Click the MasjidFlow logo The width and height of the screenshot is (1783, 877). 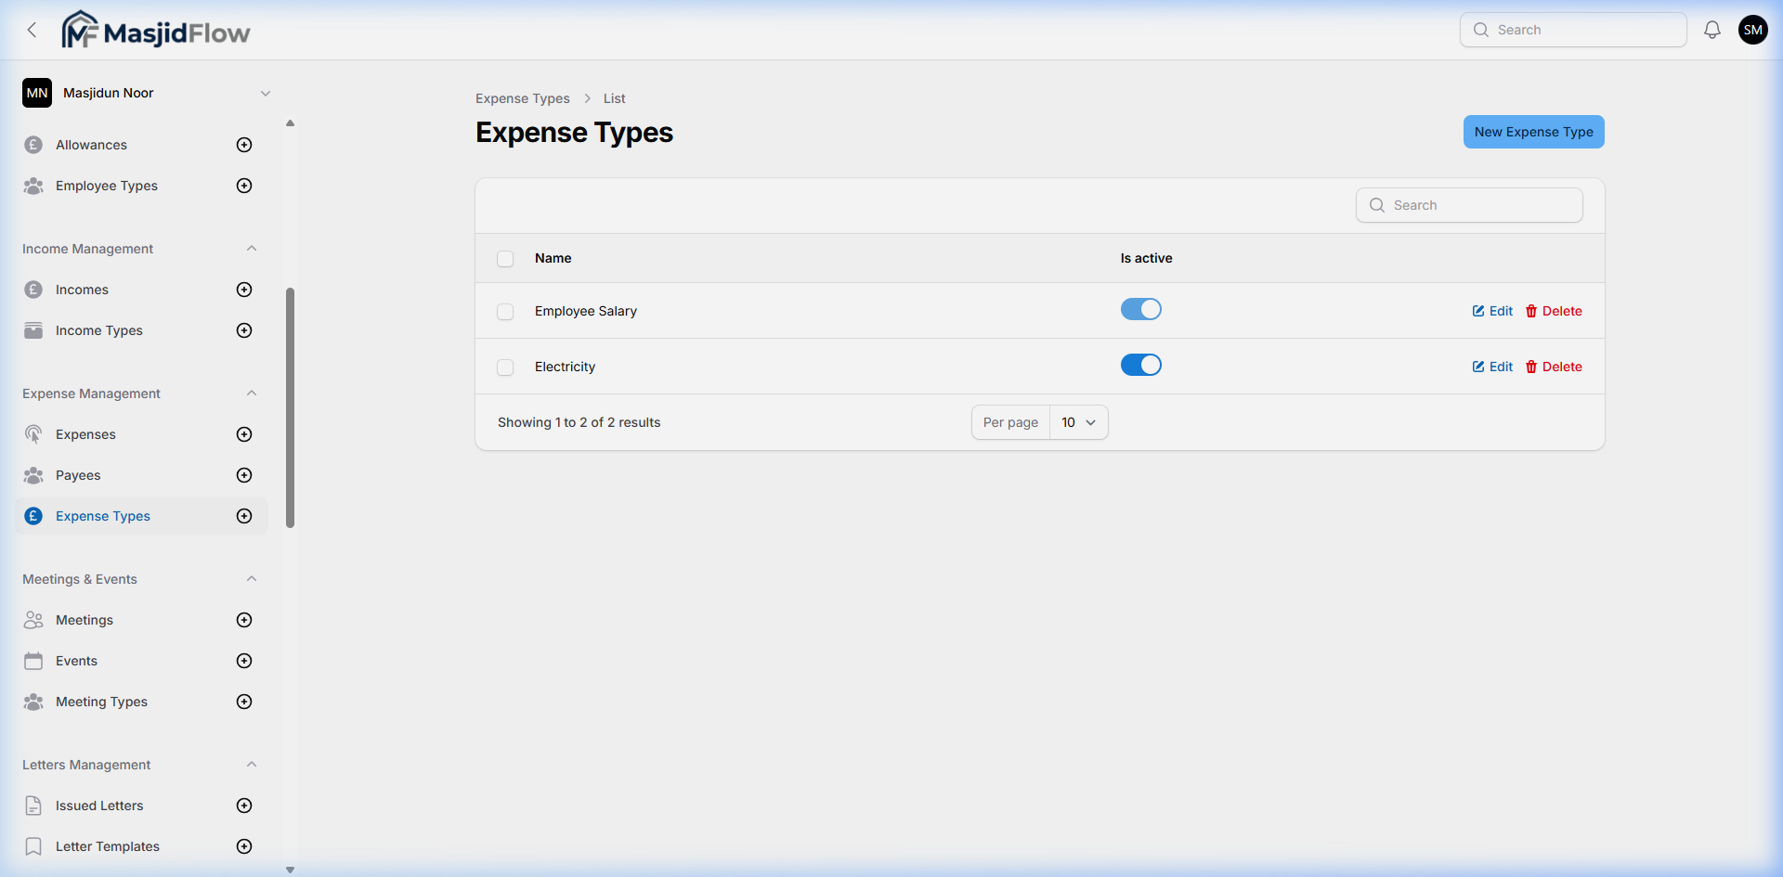click(155, 29)
